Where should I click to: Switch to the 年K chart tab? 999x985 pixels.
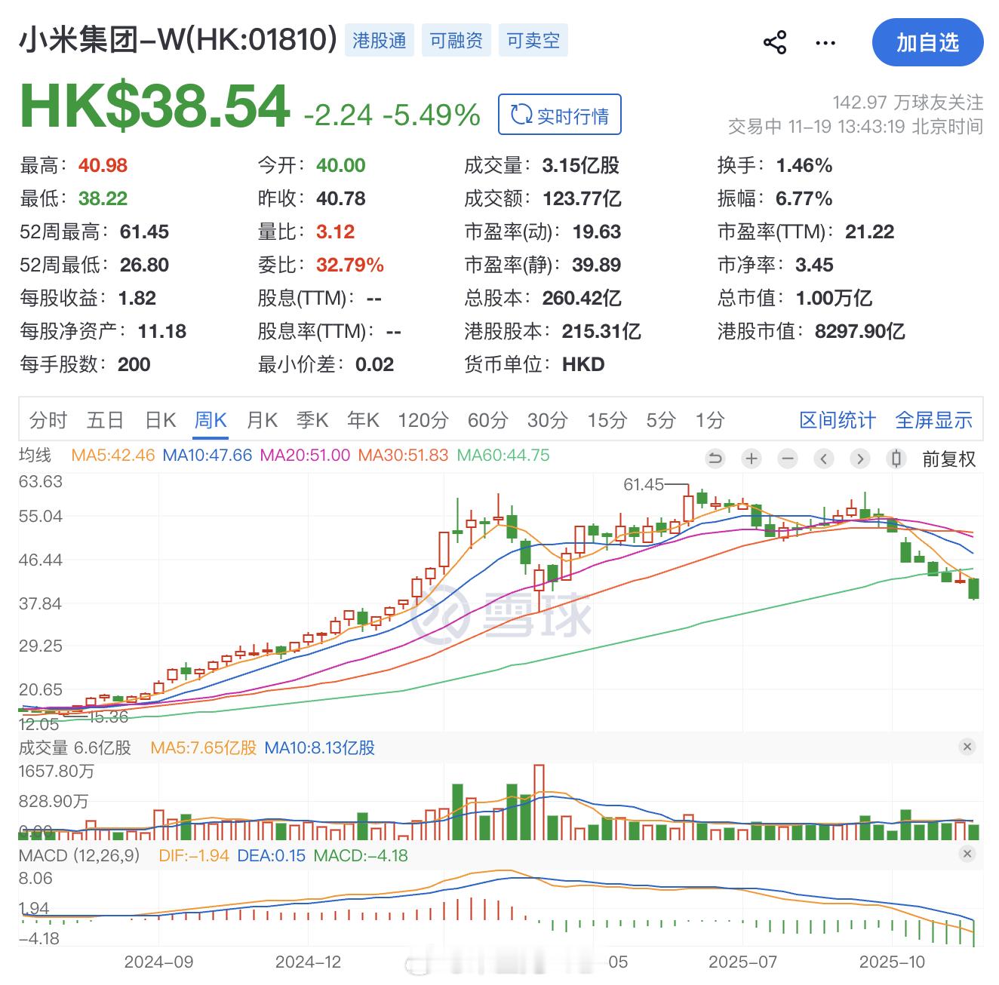(363, 420)
